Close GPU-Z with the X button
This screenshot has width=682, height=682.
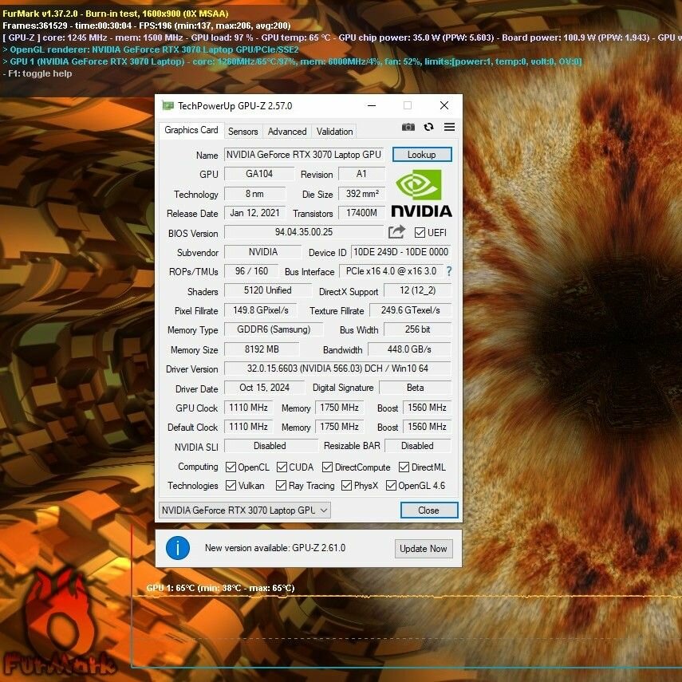444,105
